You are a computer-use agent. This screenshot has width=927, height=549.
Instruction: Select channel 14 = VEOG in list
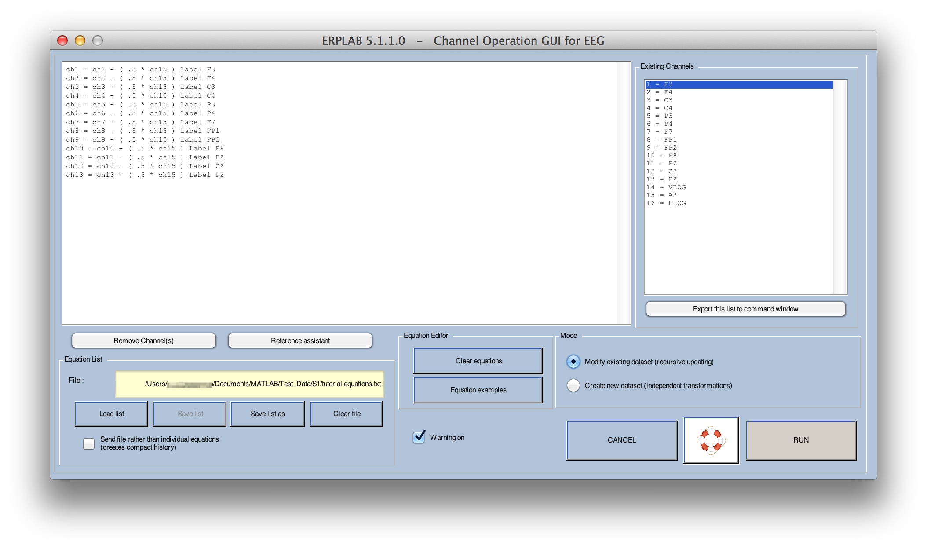tap(739, 187)
